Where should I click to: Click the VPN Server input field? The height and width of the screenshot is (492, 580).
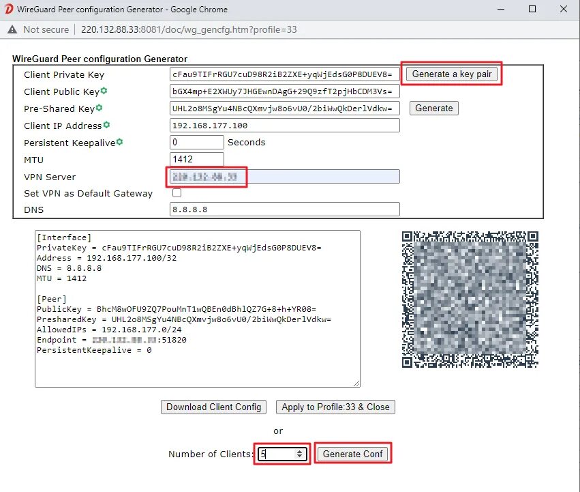[x=285, y=176]
